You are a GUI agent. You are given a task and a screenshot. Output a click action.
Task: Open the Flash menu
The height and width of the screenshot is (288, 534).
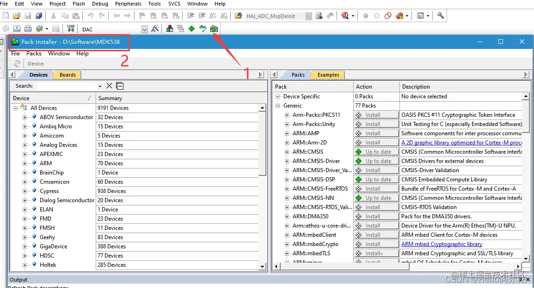(x=79, y=4)
